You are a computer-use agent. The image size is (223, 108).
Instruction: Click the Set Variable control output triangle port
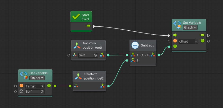tap(208, 36)
